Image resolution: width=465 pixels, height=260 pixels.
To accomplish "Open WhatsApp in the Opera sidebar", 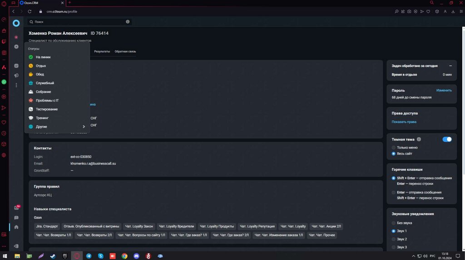I will 4,82.
